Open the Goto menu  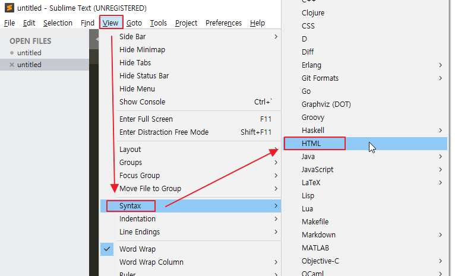[x=134, y=23]
